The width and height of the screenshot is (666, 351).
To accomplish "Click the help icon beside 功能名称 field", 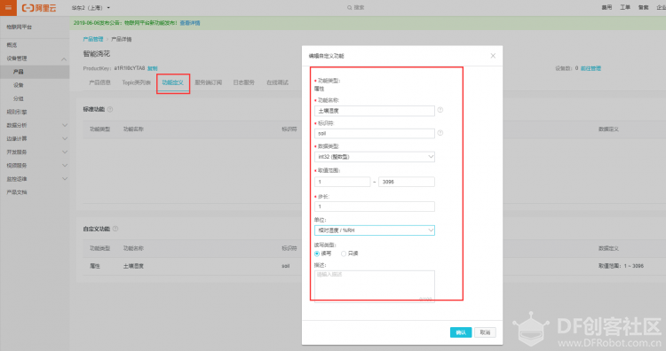I will [x=440, y=110].
